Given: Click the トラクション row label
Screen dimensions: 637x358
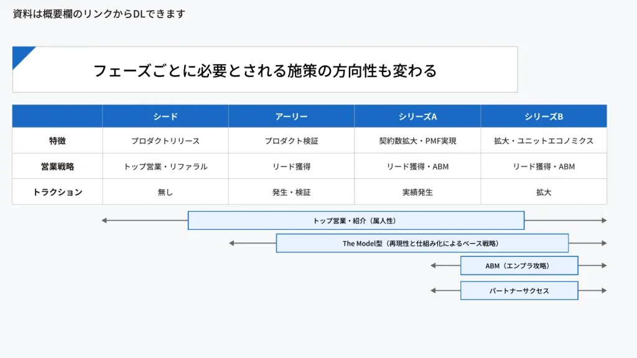Looking at the screenshot, I should [x=57, y=192].
